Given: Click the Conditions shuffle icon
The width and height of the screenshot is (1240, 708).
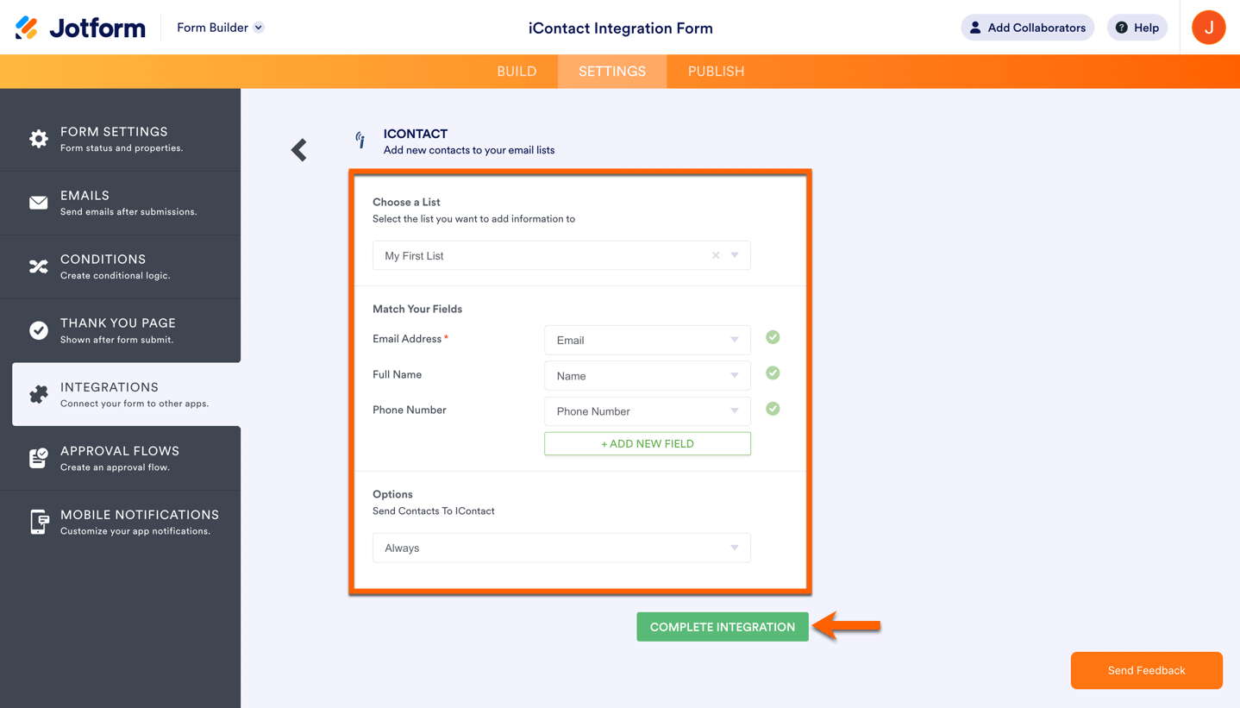Looking at the screenshot, I should pyautogui.click(x=39, y=266).
